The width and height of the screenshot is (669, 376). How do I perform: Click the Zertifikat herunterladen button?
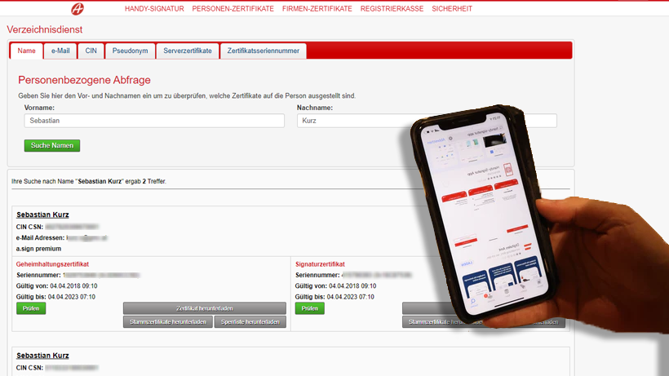[204, 308]
